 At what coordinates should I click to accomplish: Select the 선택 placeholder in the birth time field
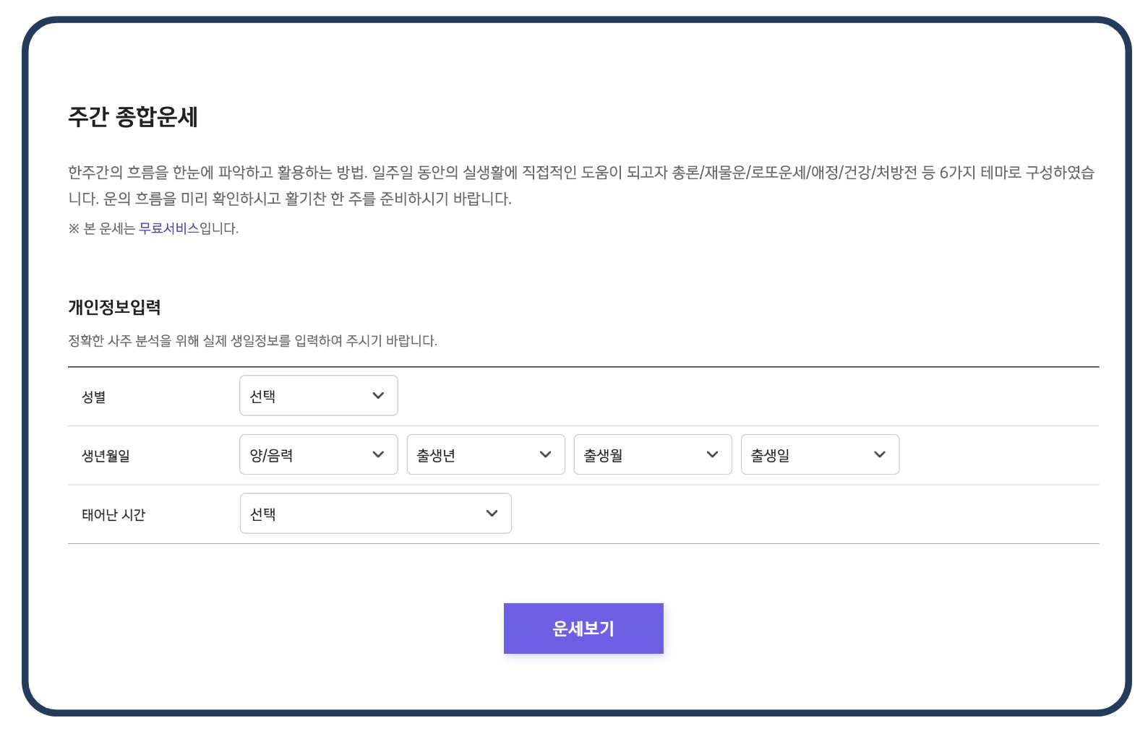tap(263, 513)
